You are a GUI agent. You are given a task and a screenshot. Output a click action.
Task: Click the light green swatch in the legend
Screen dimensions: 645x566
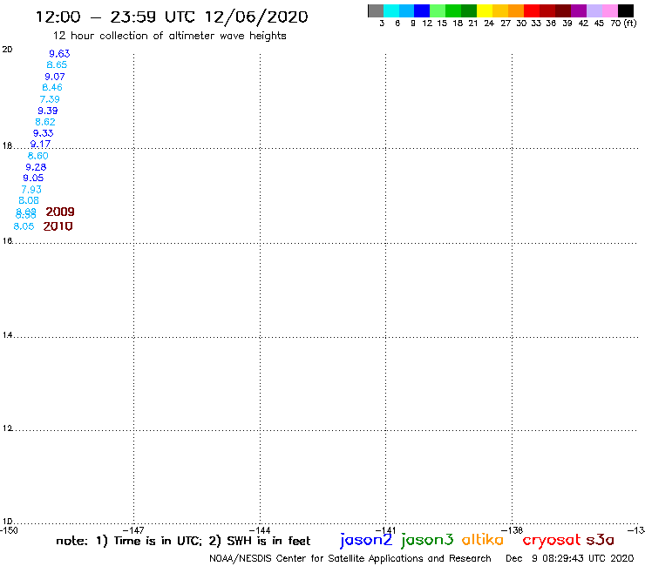pos(438,10)
